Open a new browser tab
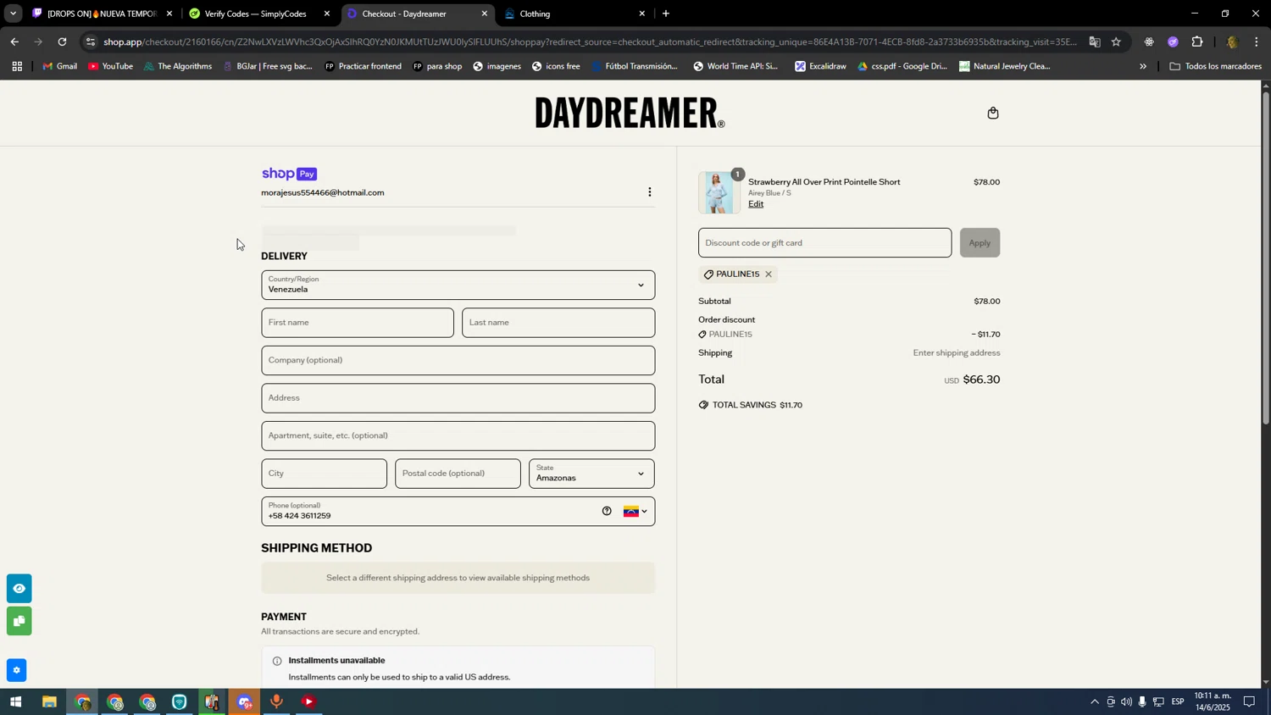The height and width of the screenshot is (715, 1271). (x=666, y=14)
